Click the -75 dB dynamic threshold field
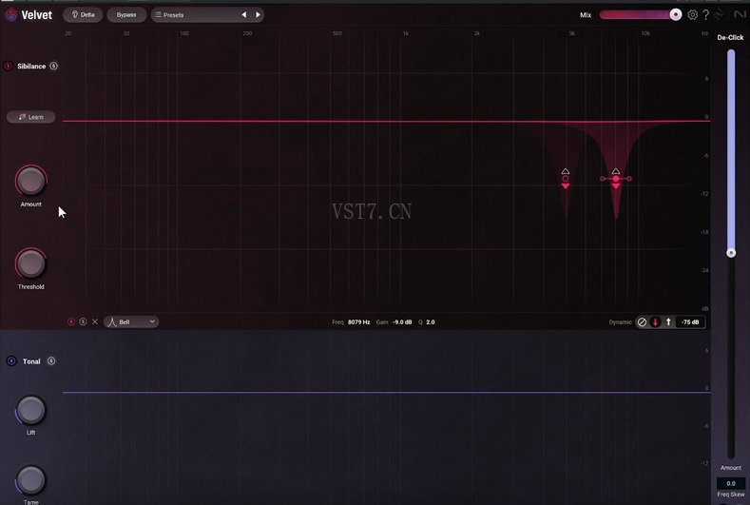The height and width of the screenshot is (505, 750). click(690, 322)
